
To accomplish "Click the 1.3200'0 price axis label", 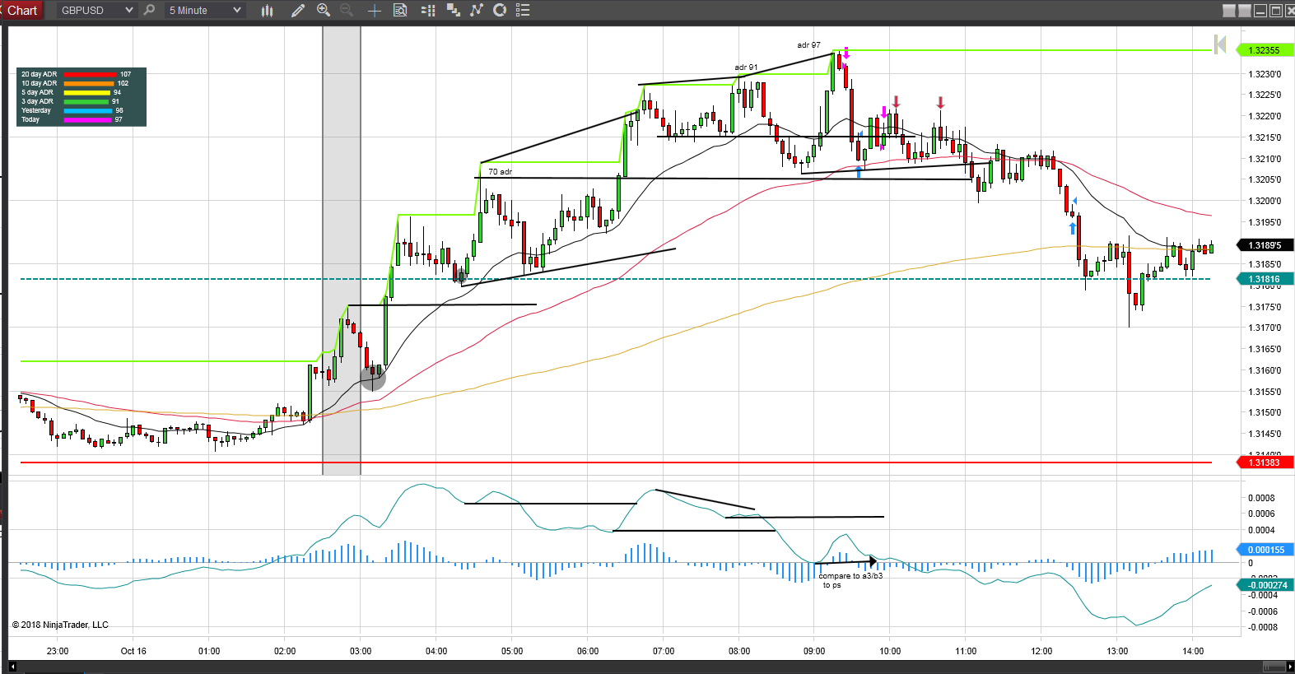I will (x=1265, y=201).
